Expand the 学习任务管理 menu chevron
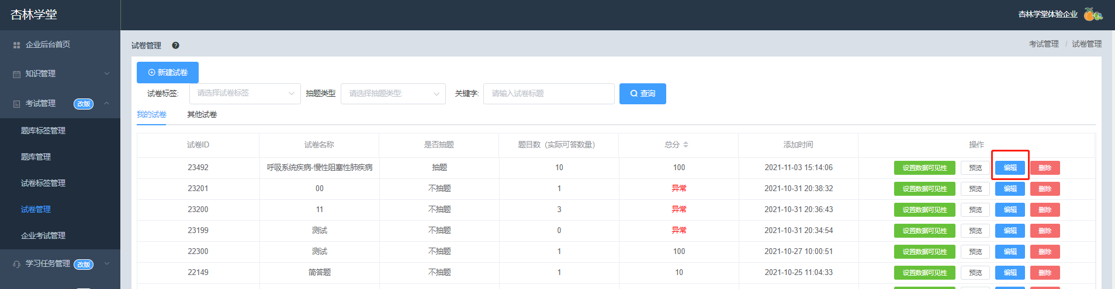The height and width of the screenshot is (289, 1115). click(x=107, y=263)
